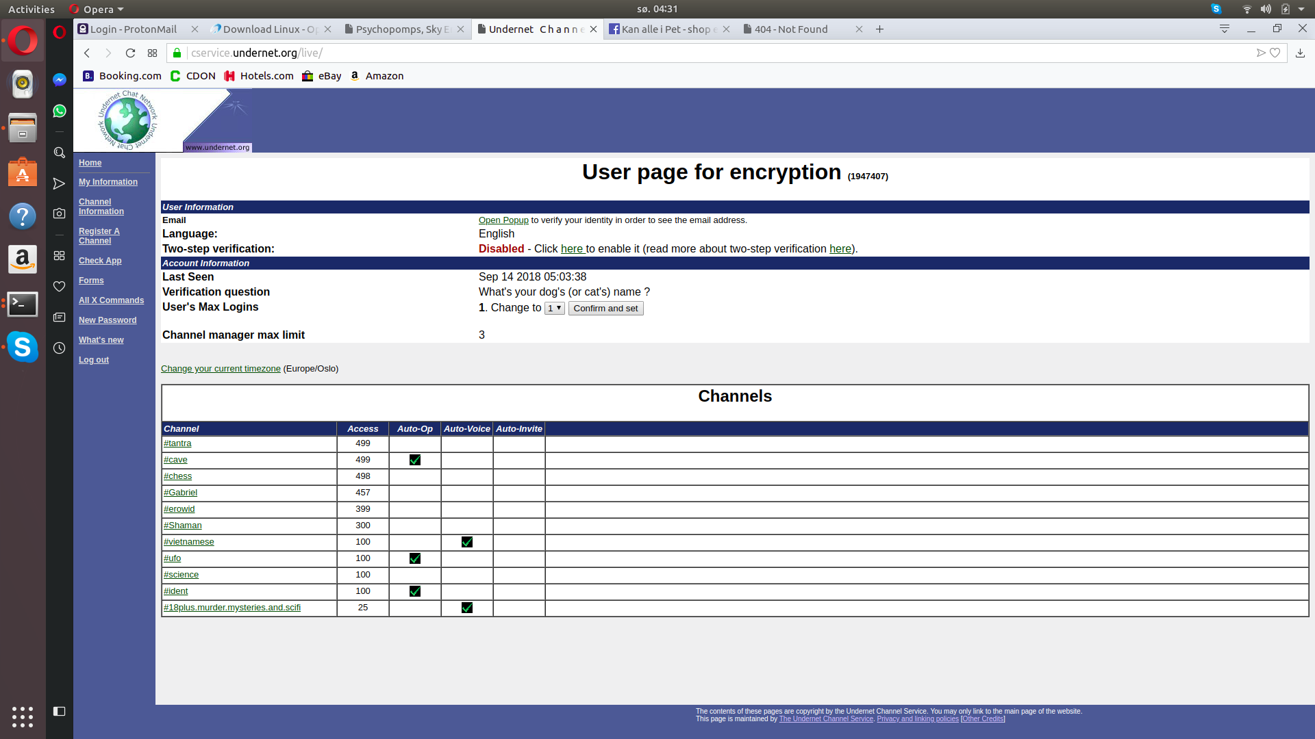Open Skype from the Ubuntu dock
1315x739 pixels.
(23, 347)
